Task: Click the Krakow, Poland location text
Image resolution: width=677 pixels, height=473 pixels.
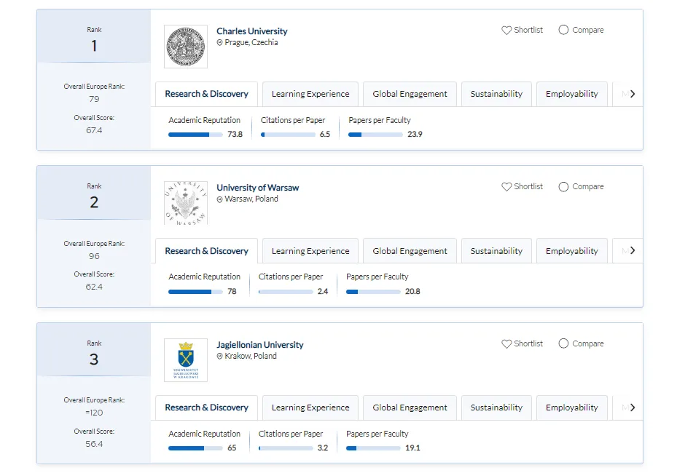Action: pos(251,356)
